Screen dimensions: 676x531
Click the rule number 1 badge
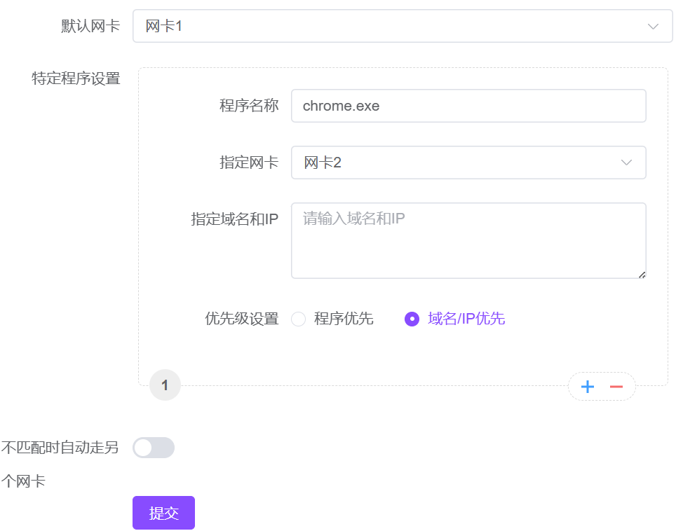165,385
